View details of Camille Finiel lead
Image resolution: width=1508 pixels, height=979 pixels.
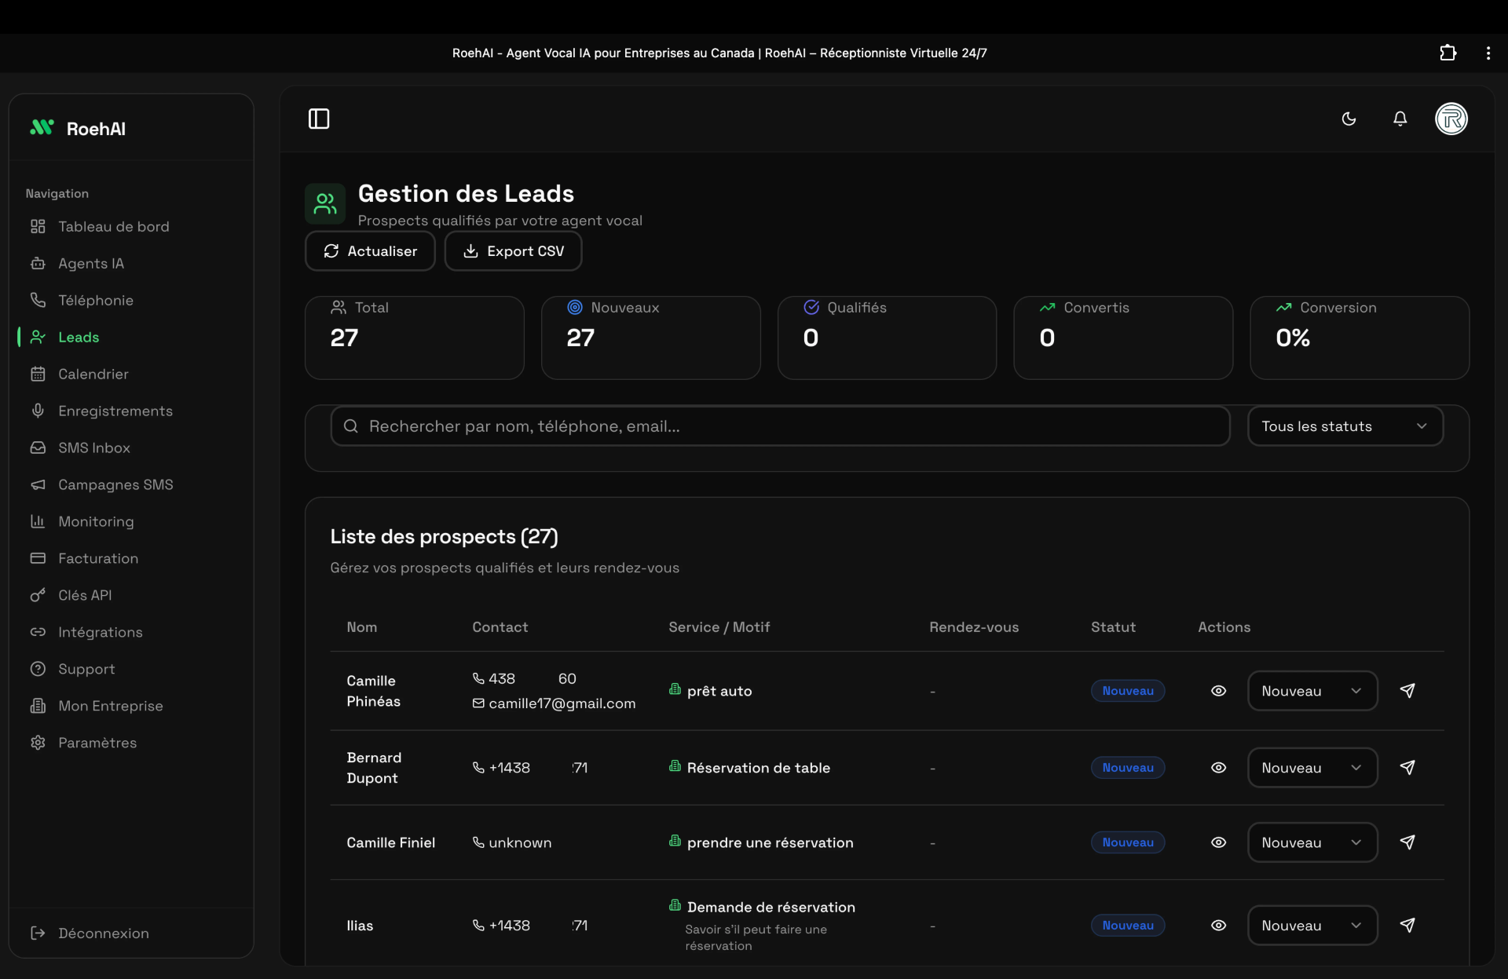tap(1218, 842)
